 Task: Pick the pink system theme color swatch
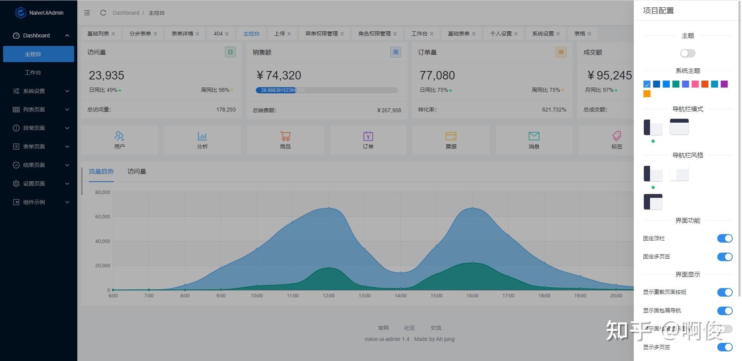(x=695, y=84)
